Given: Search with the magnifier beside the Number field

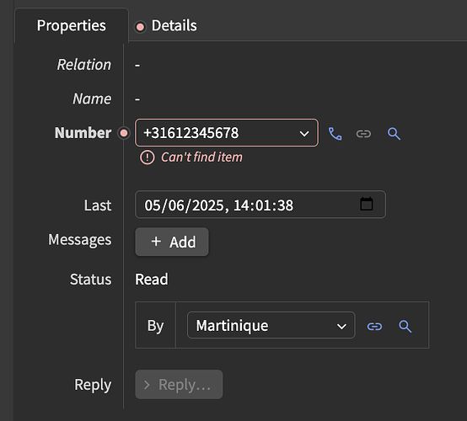Looking at the screenshot, I should pos(394,134).
